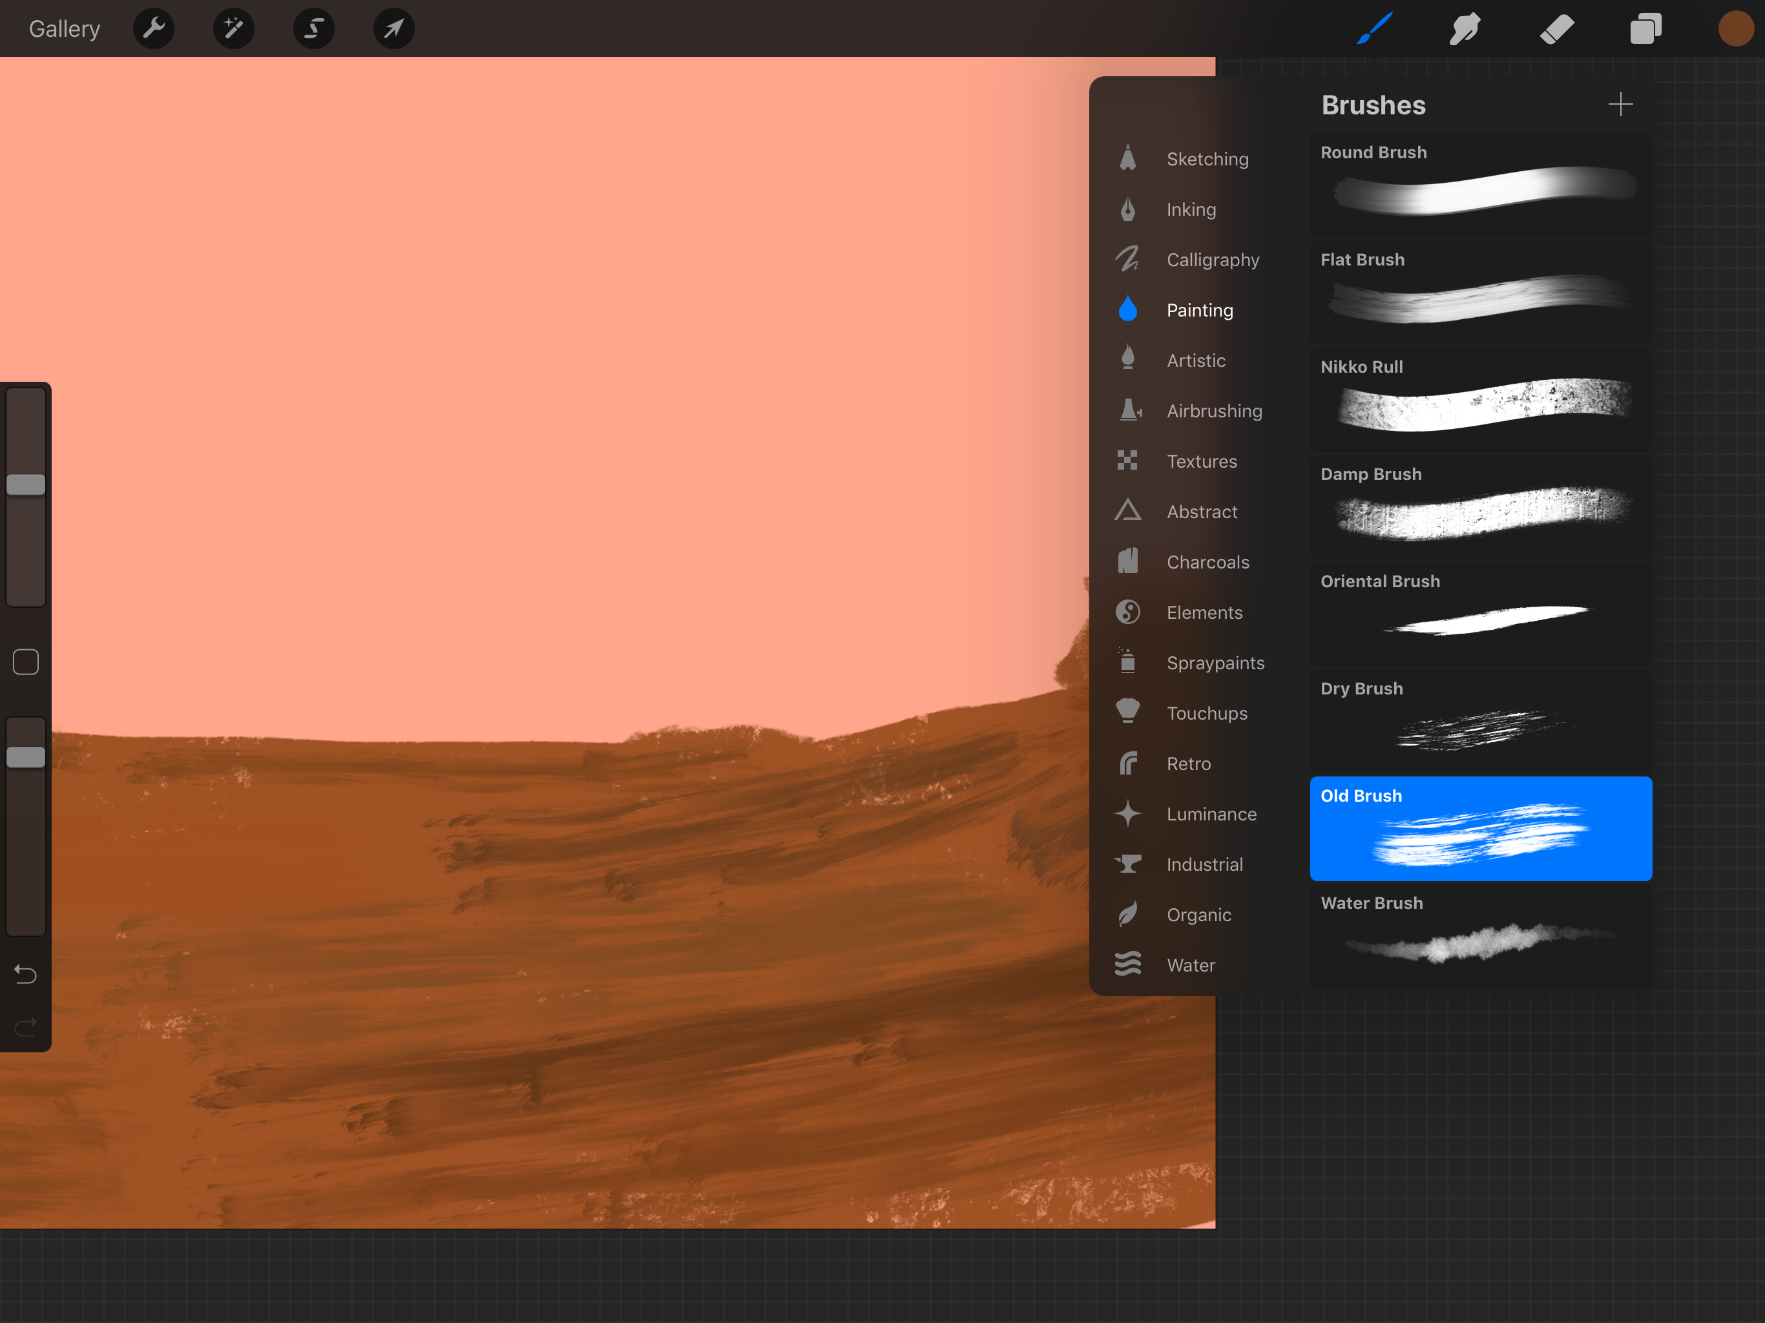
Task: Click the brush opacity slider handle
Action: coord(26,757)
